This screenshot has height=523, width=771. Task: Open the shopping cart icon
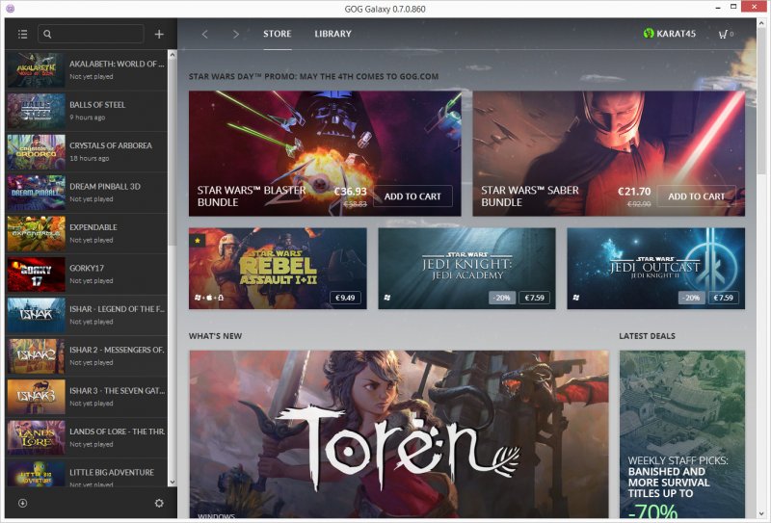coord(722,34)
